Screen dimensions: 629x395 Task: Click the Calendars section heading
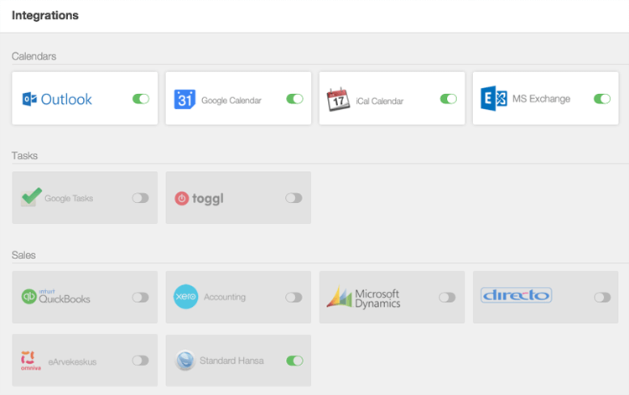34,56
